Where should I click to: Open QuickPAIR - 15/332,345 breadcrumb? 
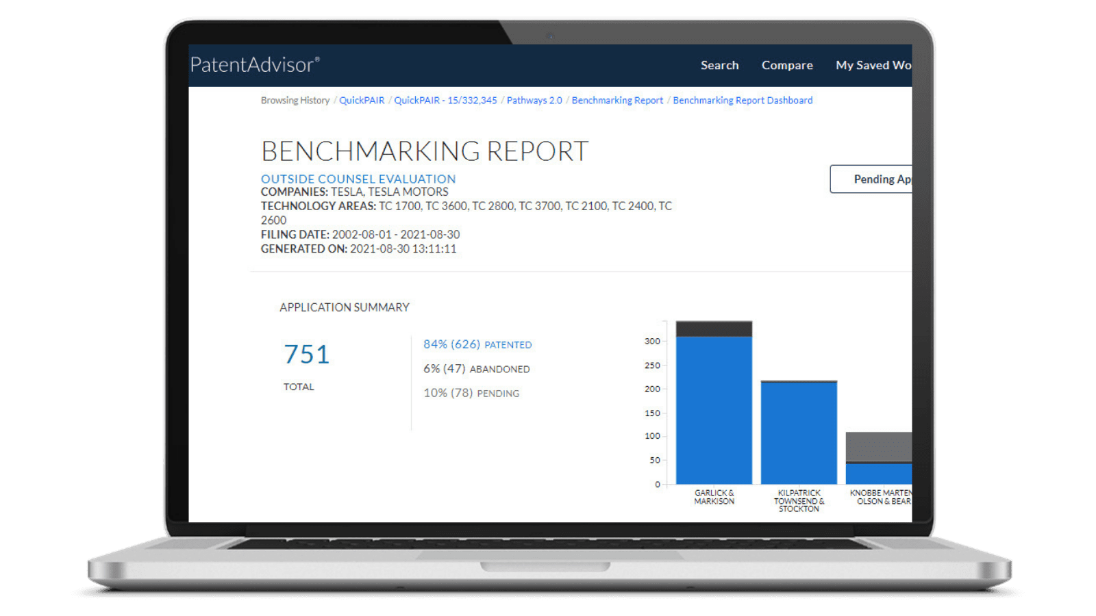445,100
